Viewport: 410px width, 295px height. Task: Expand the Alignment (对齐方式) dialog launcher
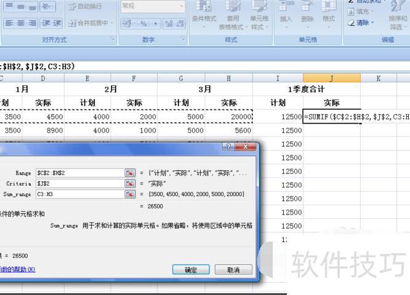(113, 39)
